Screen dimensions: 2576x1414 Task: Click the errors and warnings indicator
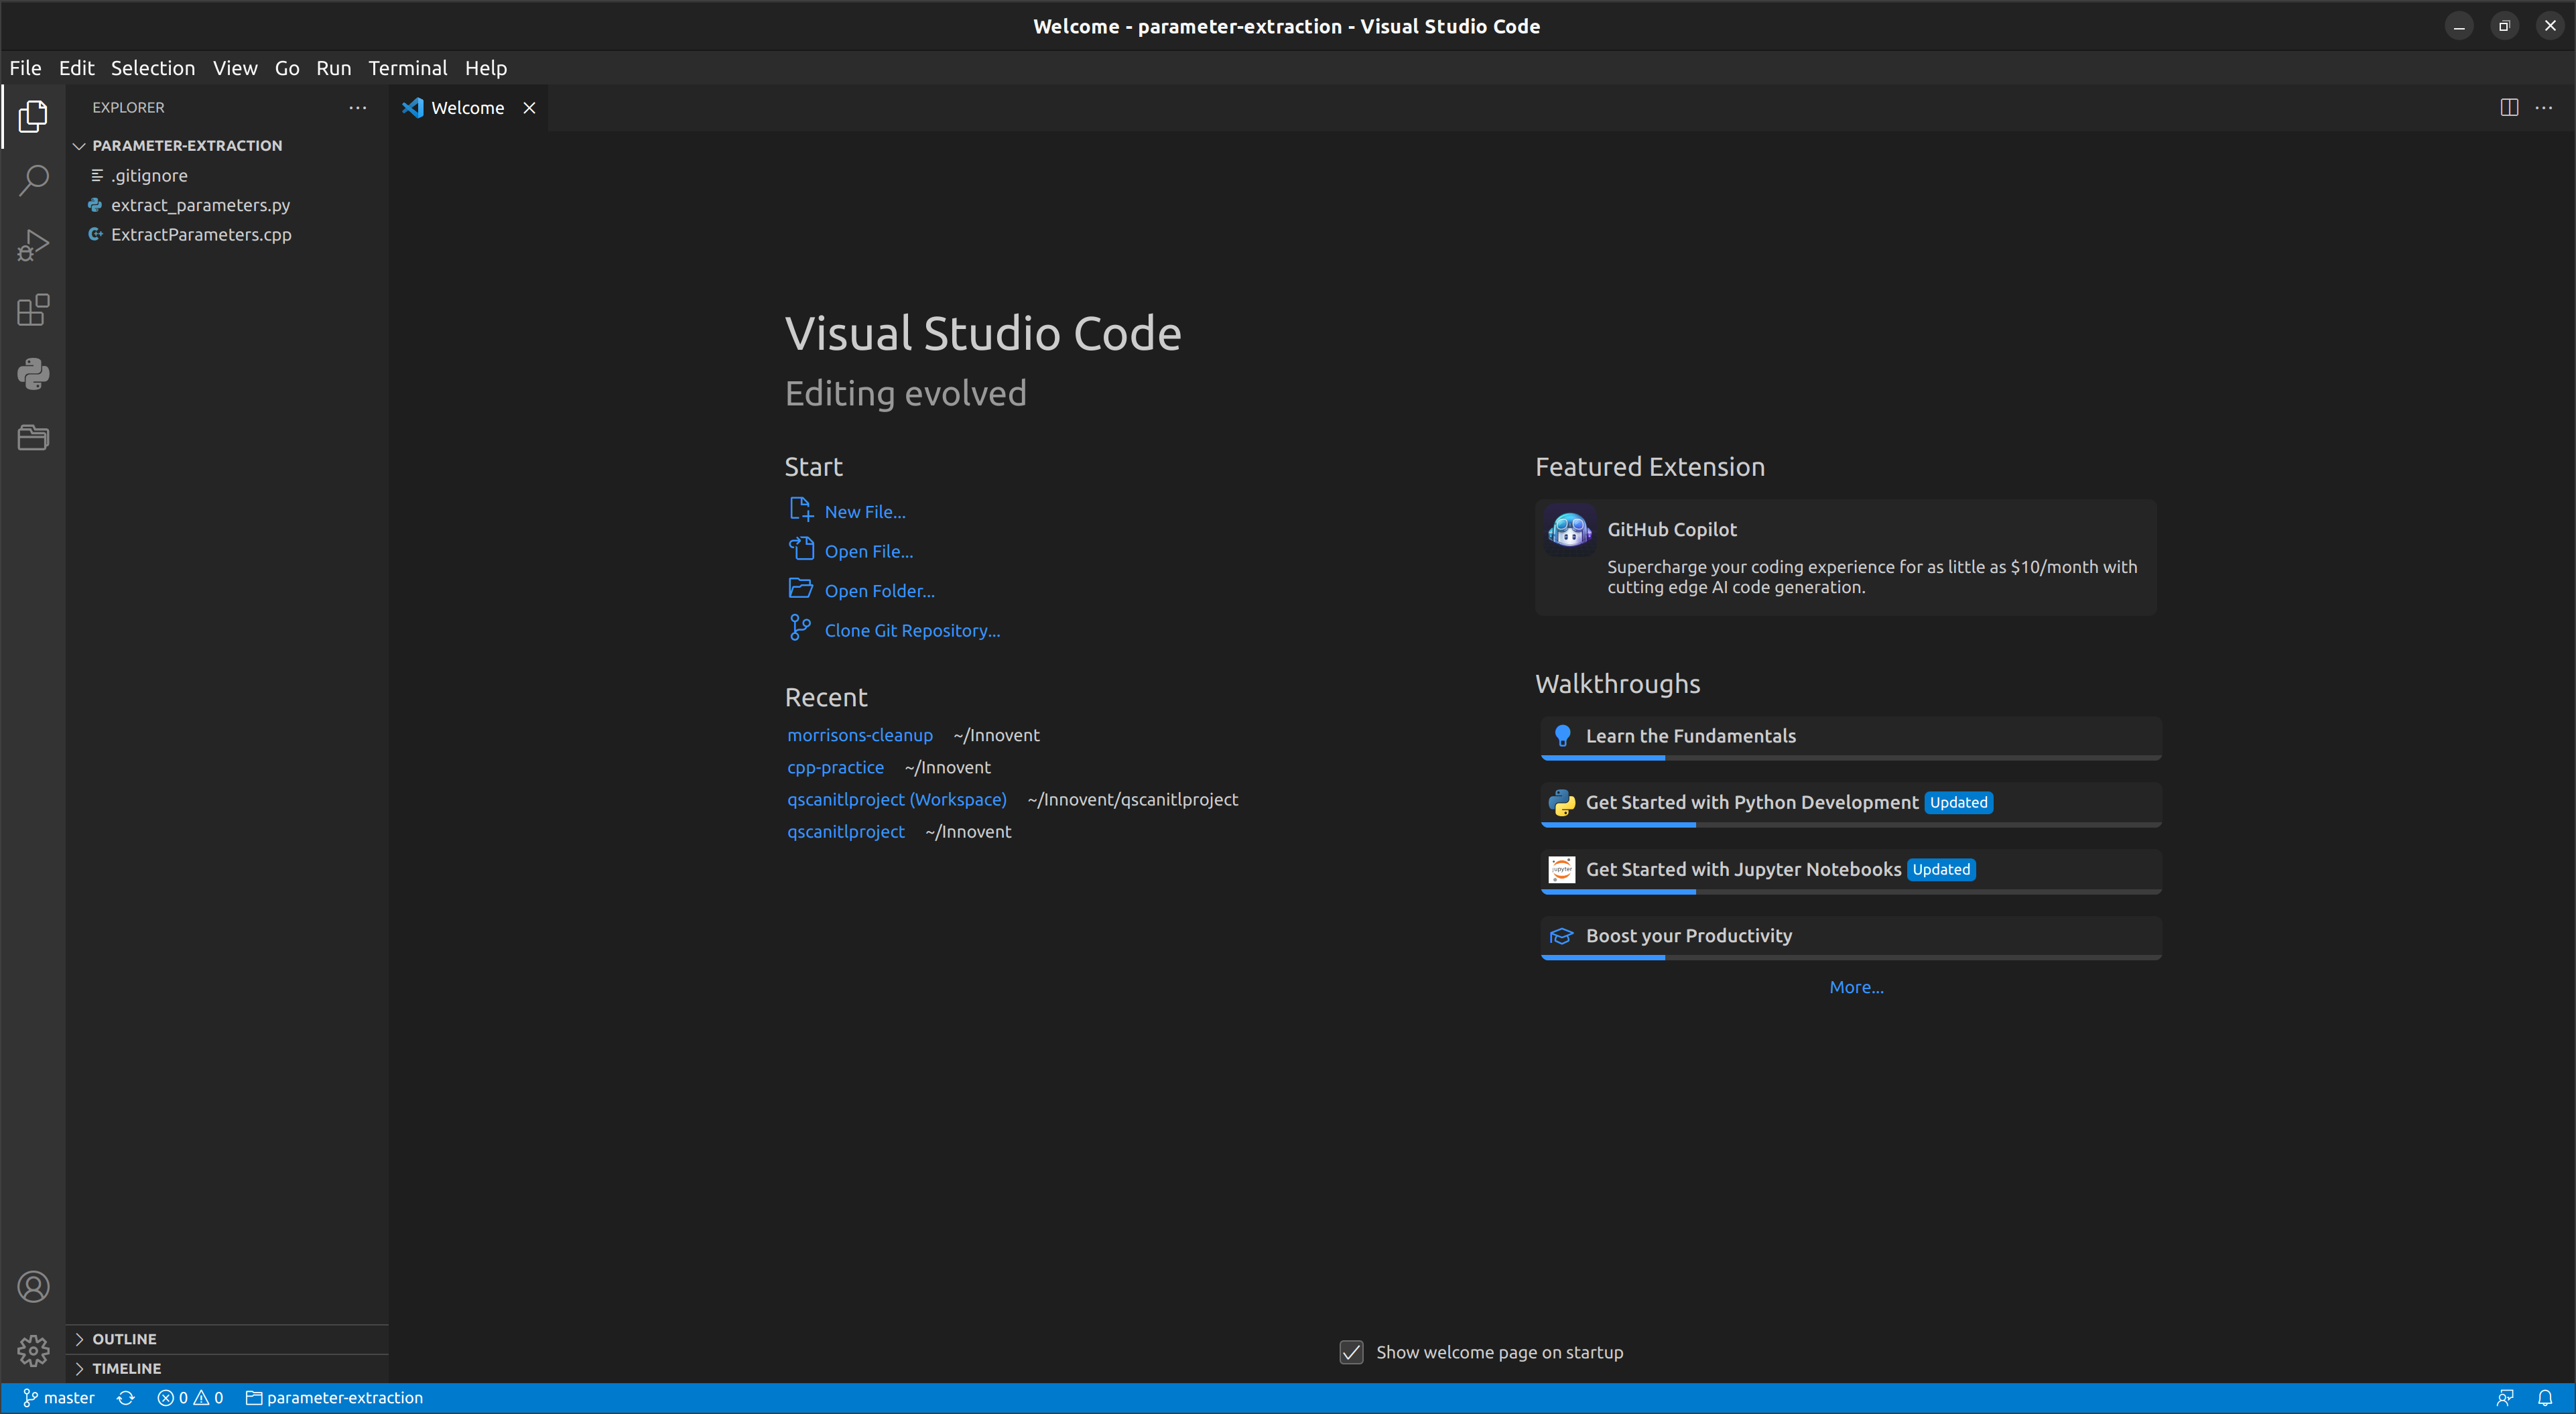click(x=190, y=1397)
